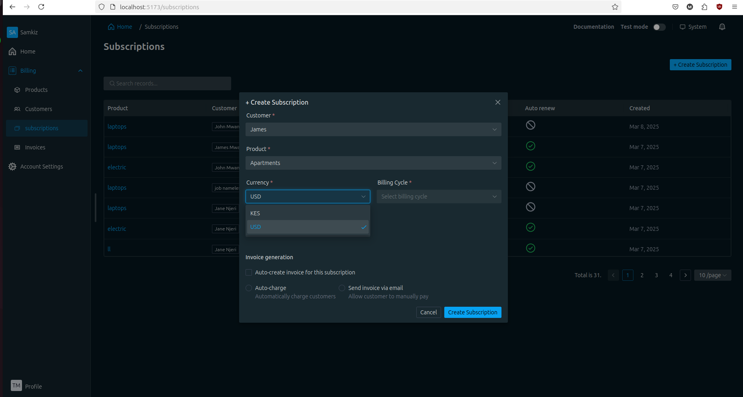Screen dimensions: 743x397
Task: Click the notification bell icon
Action: click(722, 27)
